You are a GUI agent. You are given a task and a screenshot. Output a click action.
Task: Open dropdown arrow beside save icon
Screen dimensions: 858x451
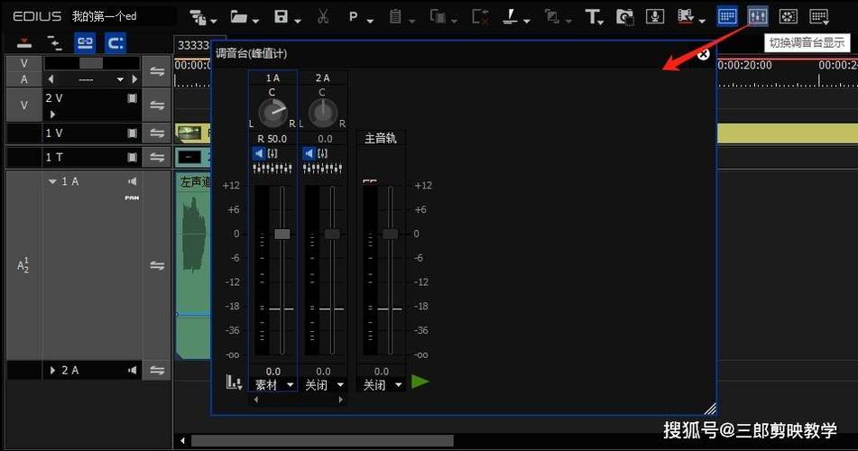tap(298, 21)
